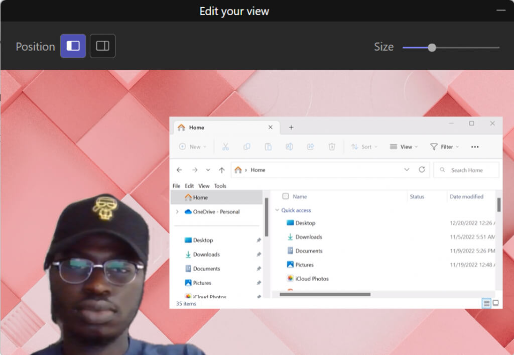This screenshot has width=514, height=355.
Task: Select Documents folder in Quick access list
Action: 305,251
